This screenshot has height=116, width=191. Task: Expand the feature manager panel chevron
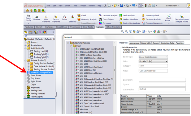tap(53, 32)
